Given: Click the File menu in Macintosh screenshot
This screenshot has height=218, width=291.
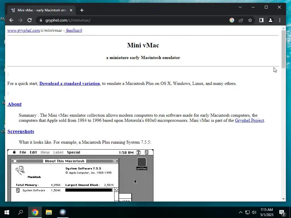Looking at the screenshot, I should pos(23,152).
